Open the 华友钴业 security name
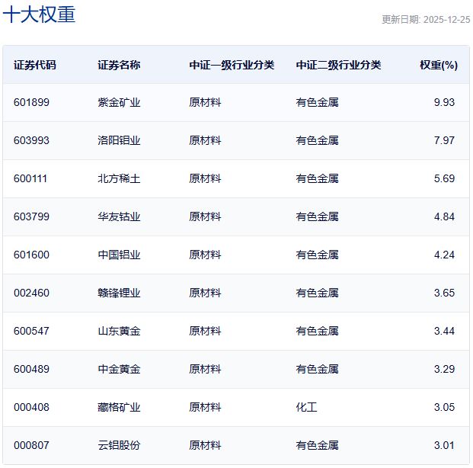 click(x=119, y=216)
